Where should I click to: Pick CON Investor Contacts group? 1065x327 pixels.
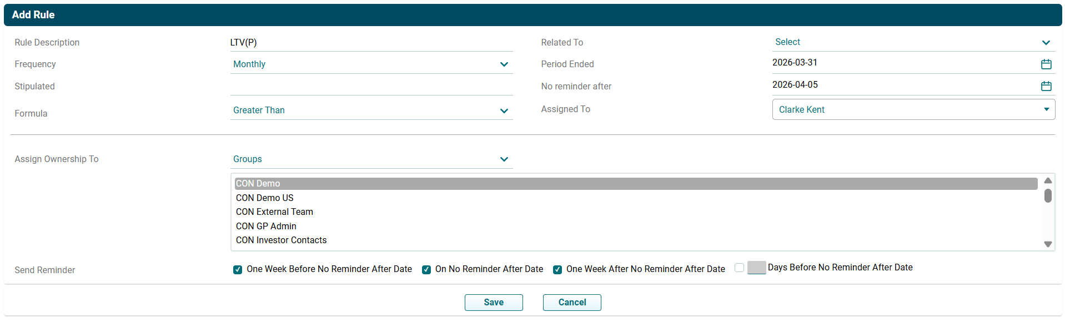pyautogui.click(x=281, y=240)
